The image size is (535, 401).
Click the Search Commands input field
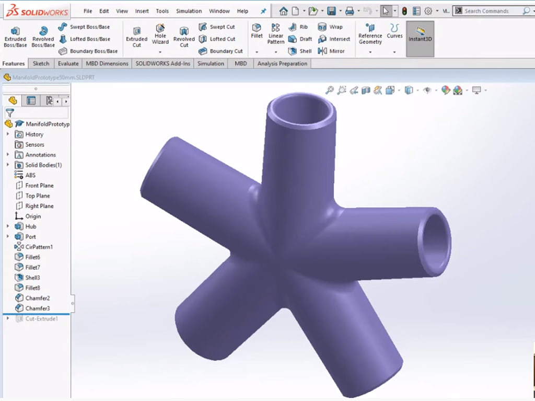click(x=491, y=11)
